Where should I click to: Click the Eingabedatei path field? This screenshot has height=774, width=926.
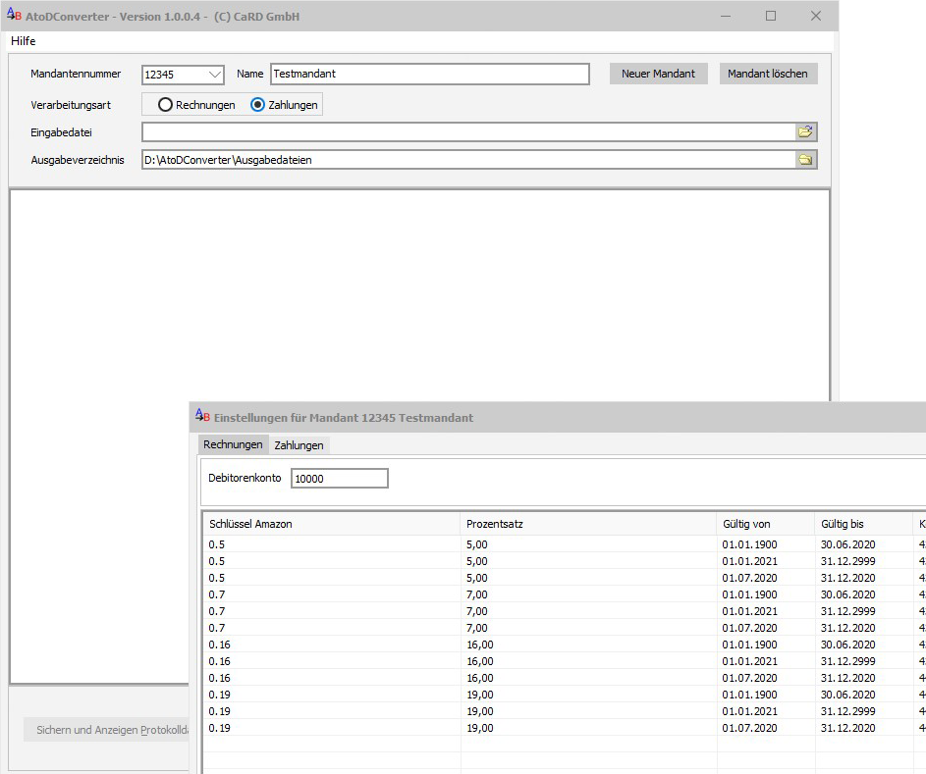point(468,132)
